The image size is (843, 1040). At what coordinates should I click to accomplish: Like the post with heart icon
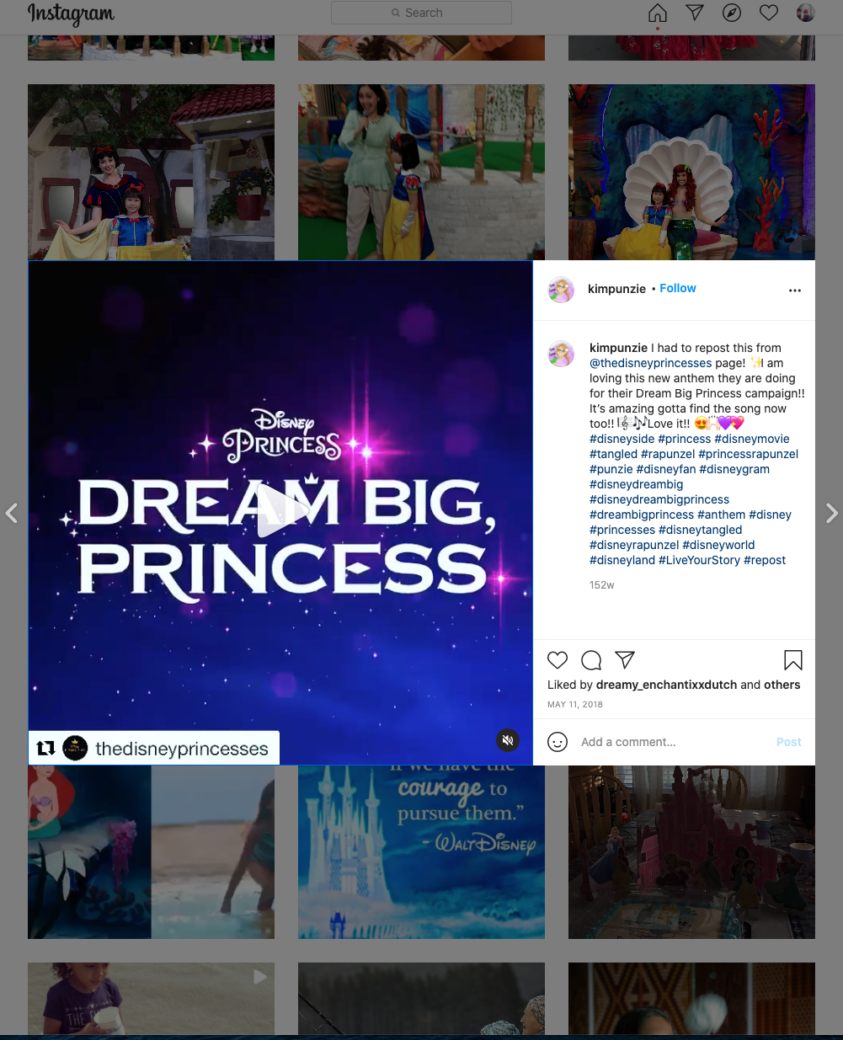(558, 659)
